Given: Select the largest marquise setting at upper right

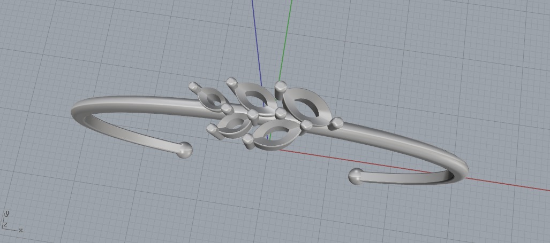Looking at the screenshot, I should (307, 106).
